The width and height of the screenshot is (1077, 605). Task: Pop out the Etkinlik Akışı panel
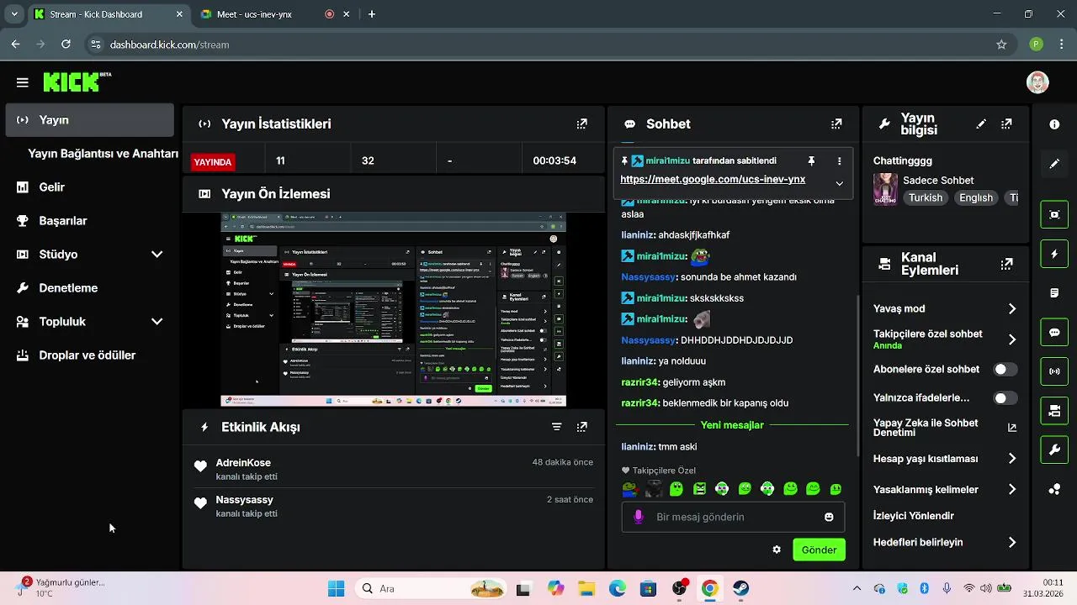[x=581, y=427]
